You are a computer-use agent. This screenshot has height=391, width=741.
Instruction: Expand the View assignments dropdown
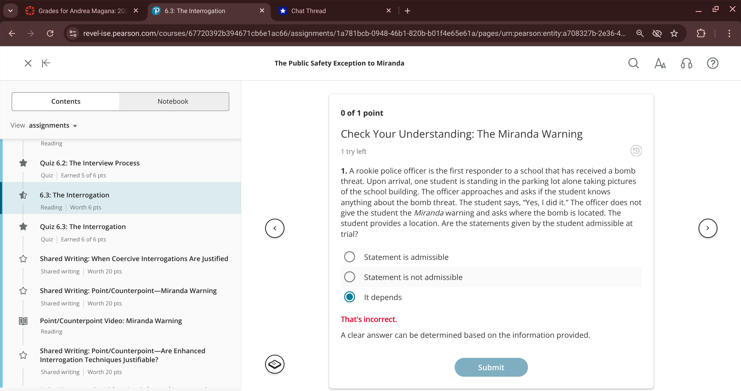pyautogui.click(x=53, y=125)
